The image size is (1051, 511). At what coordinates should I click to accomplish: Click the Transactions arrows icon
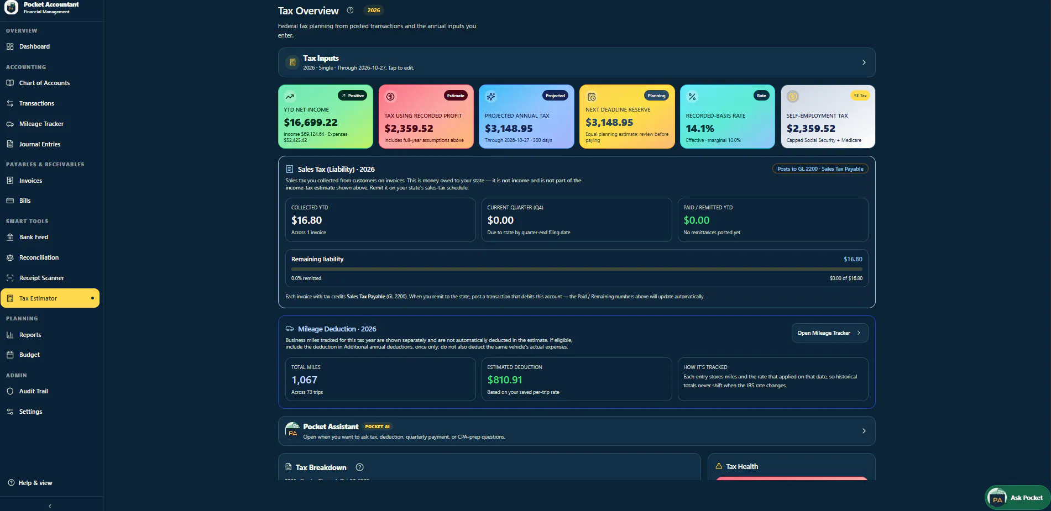(10, 103)
